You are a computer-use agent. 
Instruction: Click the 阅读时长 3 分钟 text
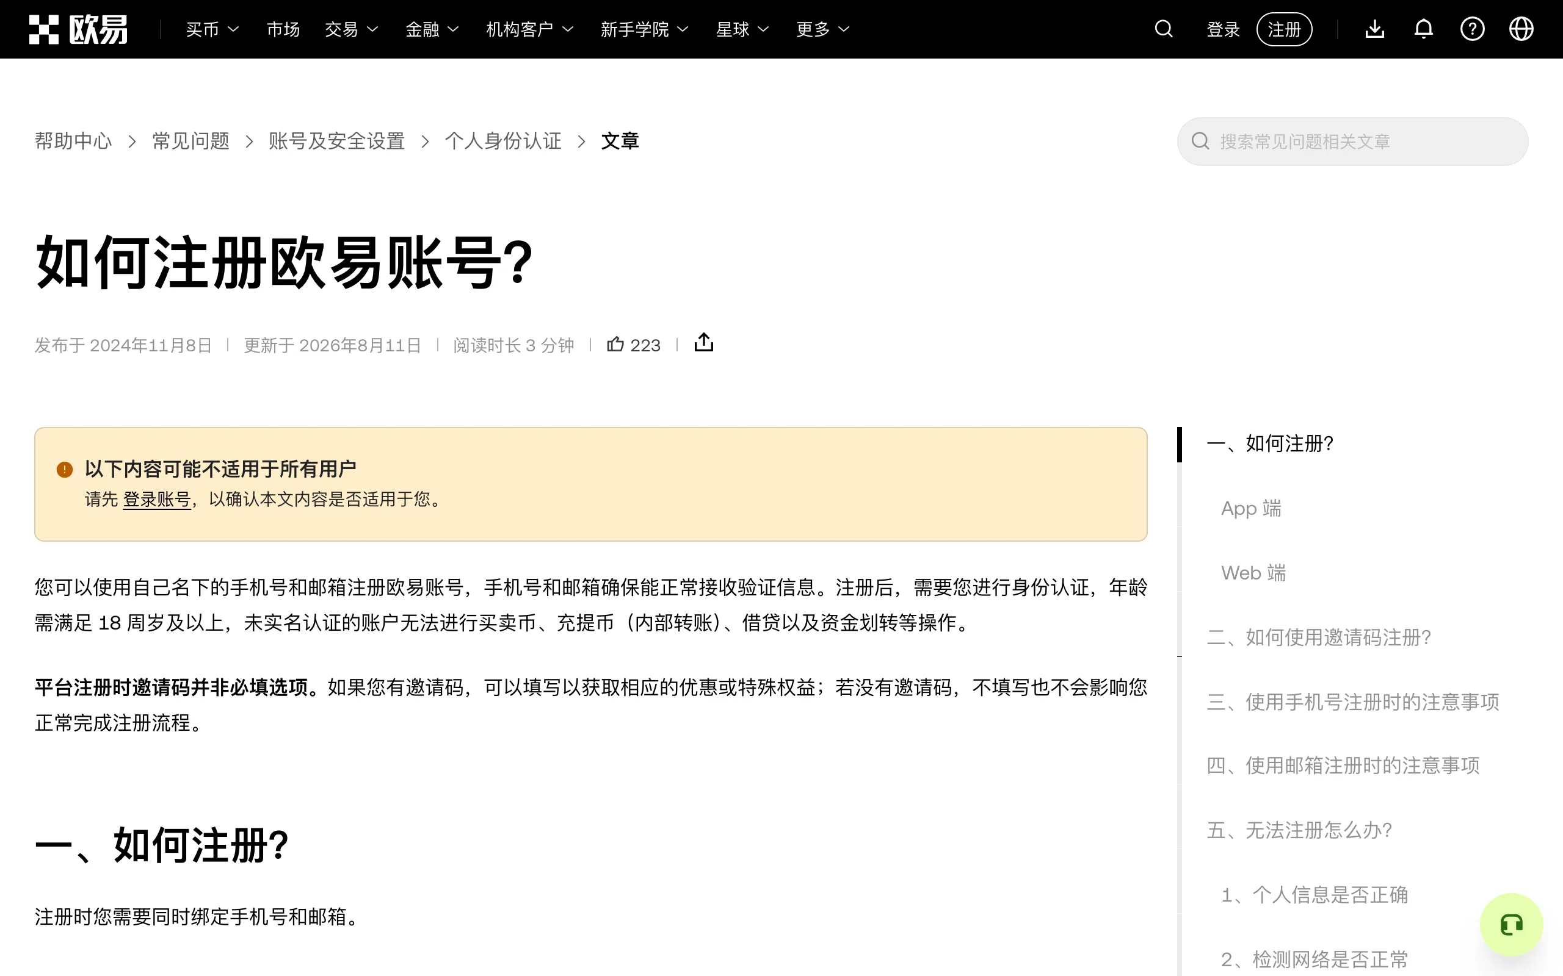[513, 345]
